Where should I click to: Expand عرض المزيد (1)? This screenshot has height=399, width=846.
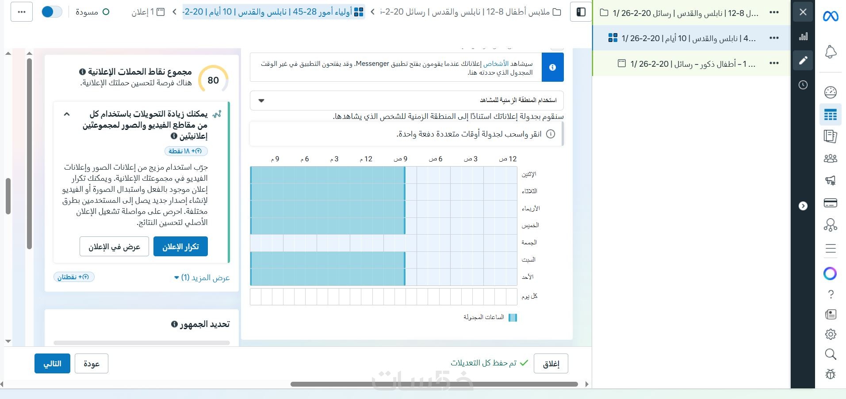pos(202,277)
